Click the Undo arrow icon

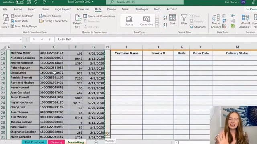click(x=35, y=2)
